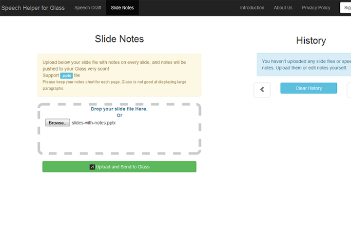Click the Slide Notes page heading
Screen dimensions: 351x234
(x=119, y=39)
